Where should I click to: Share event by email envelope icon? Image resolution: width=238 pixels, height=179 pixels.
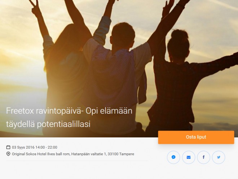coord(189,157)
